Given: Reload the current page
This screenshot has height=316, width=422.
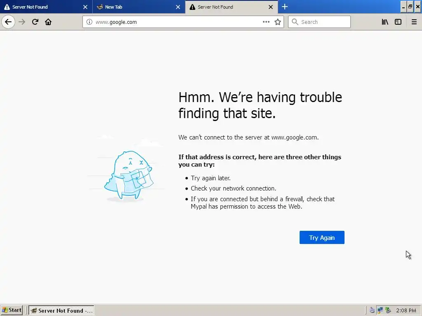Looking at the screenshot, I should pos(35,22).
